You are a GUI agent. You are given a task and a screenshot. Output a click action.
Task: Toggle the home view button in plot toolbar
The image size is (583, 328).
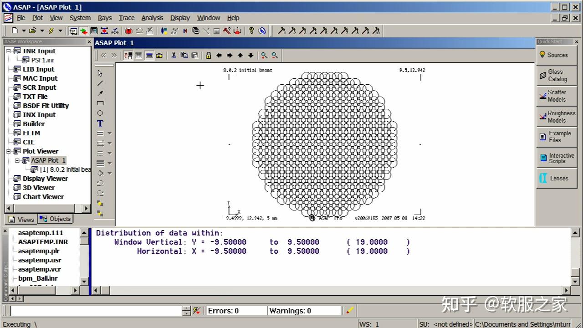159,56
